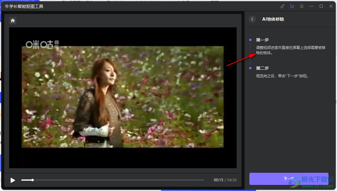Viewport: 337px width, 191px height.
Task: Click the purple dot beside 第一步
Action: (x=250, y=40)
